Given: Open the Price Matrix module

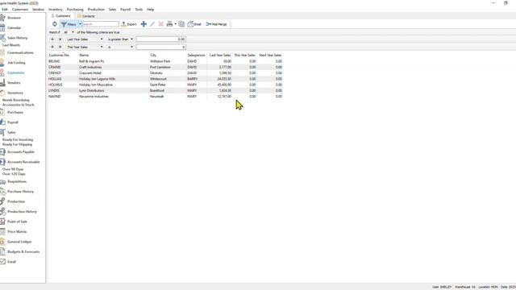Looking at the screenshot, I should click(17, 232).
